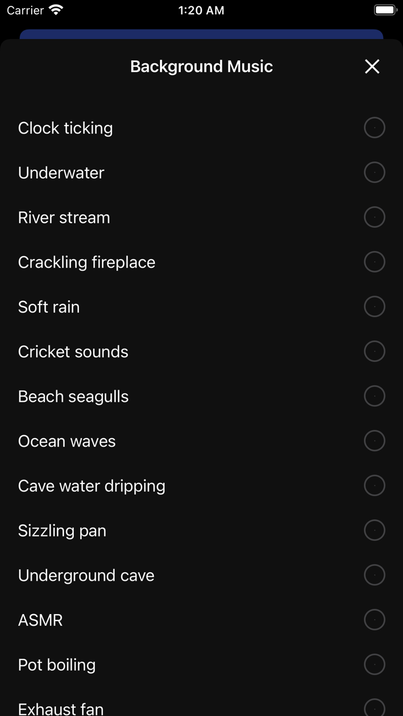Tap the Cave water dripping label
Image resolution: width=403 pixels, height=716 pixels.
tap(92, 486)
